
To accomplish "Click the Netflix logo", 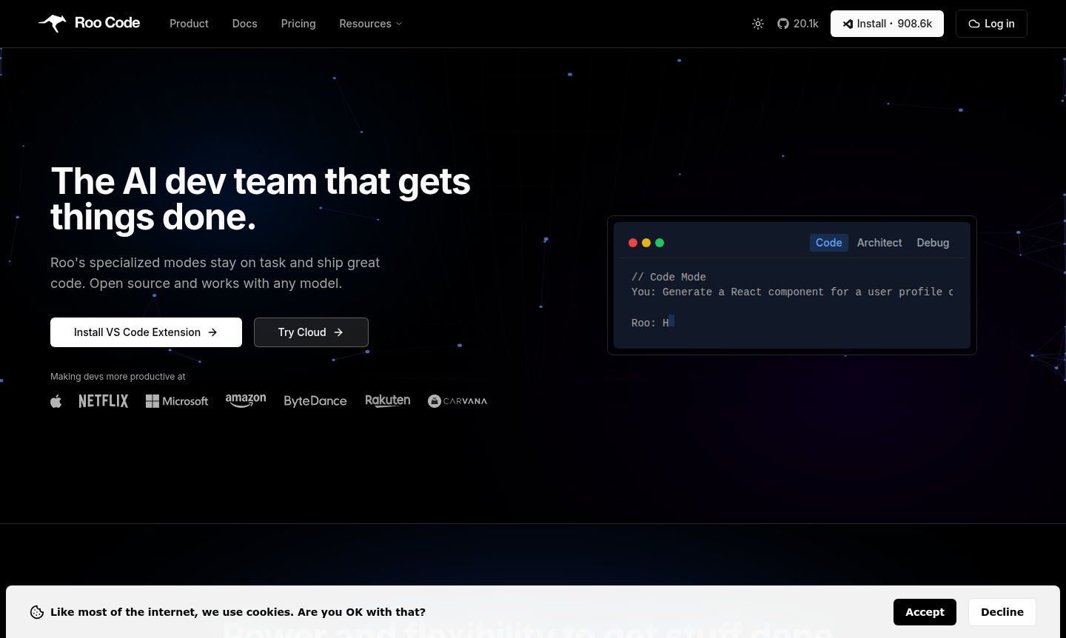I will 104,401.
